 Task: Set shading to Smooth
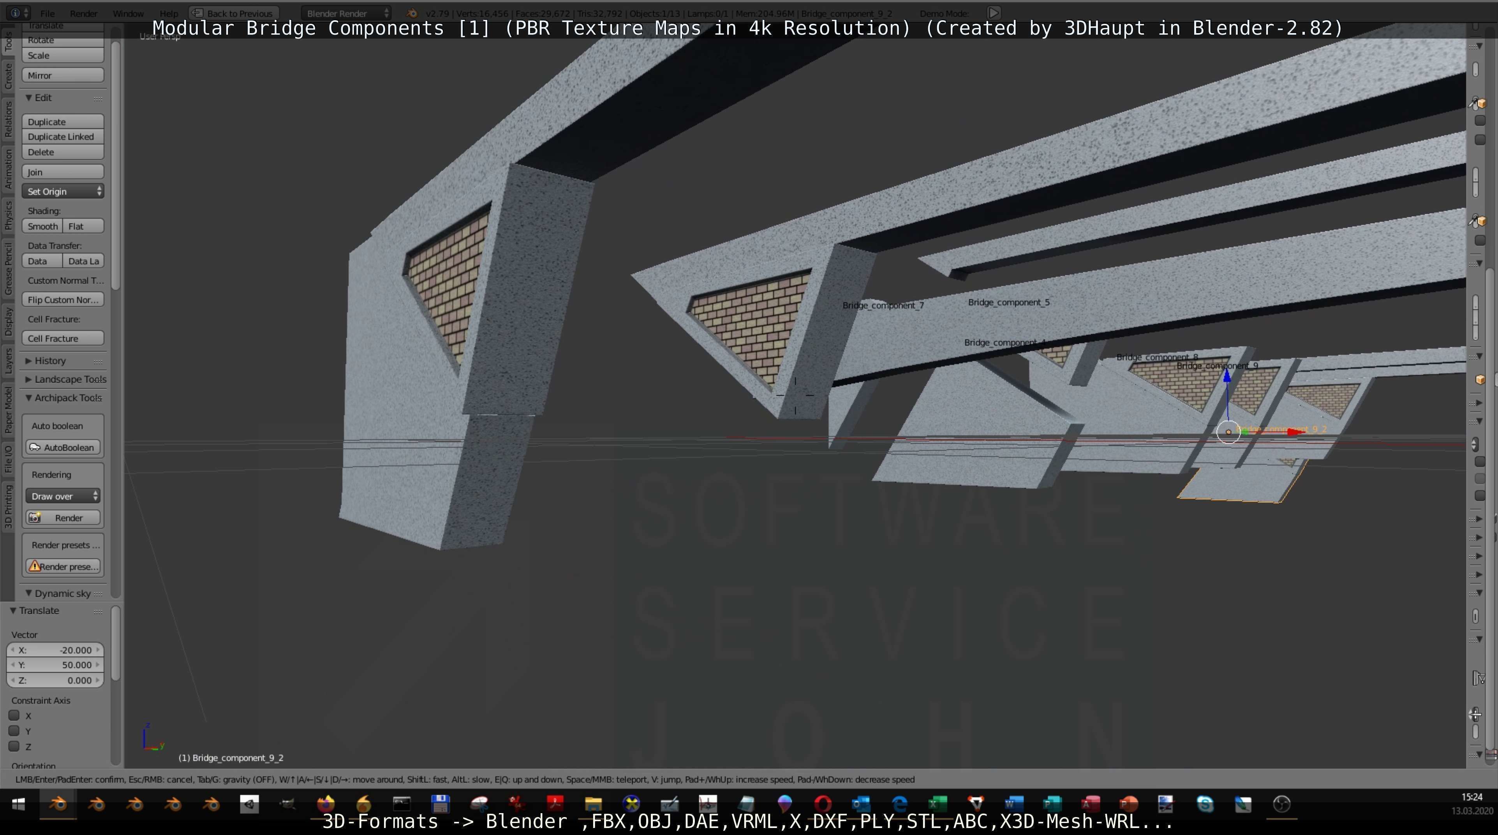coord(42,226)
